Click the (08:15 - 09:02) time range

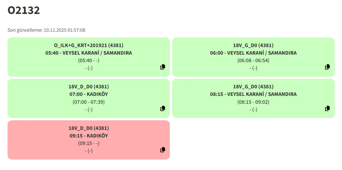pos(253,102)
